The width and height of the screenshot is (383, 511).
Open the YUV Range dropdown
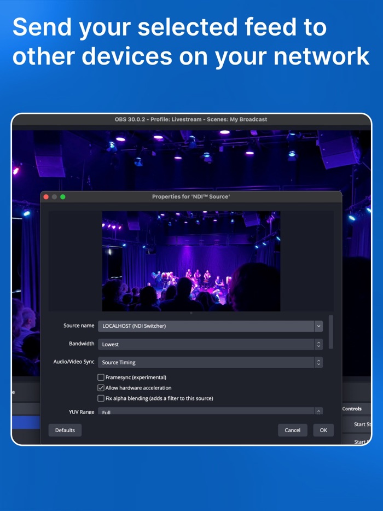pos(210,411)
